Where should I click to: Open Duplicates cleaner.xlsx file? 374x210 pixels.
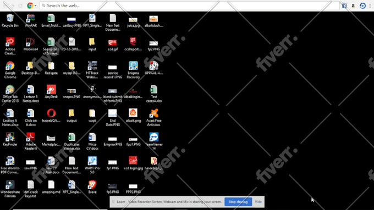[71, 141]
